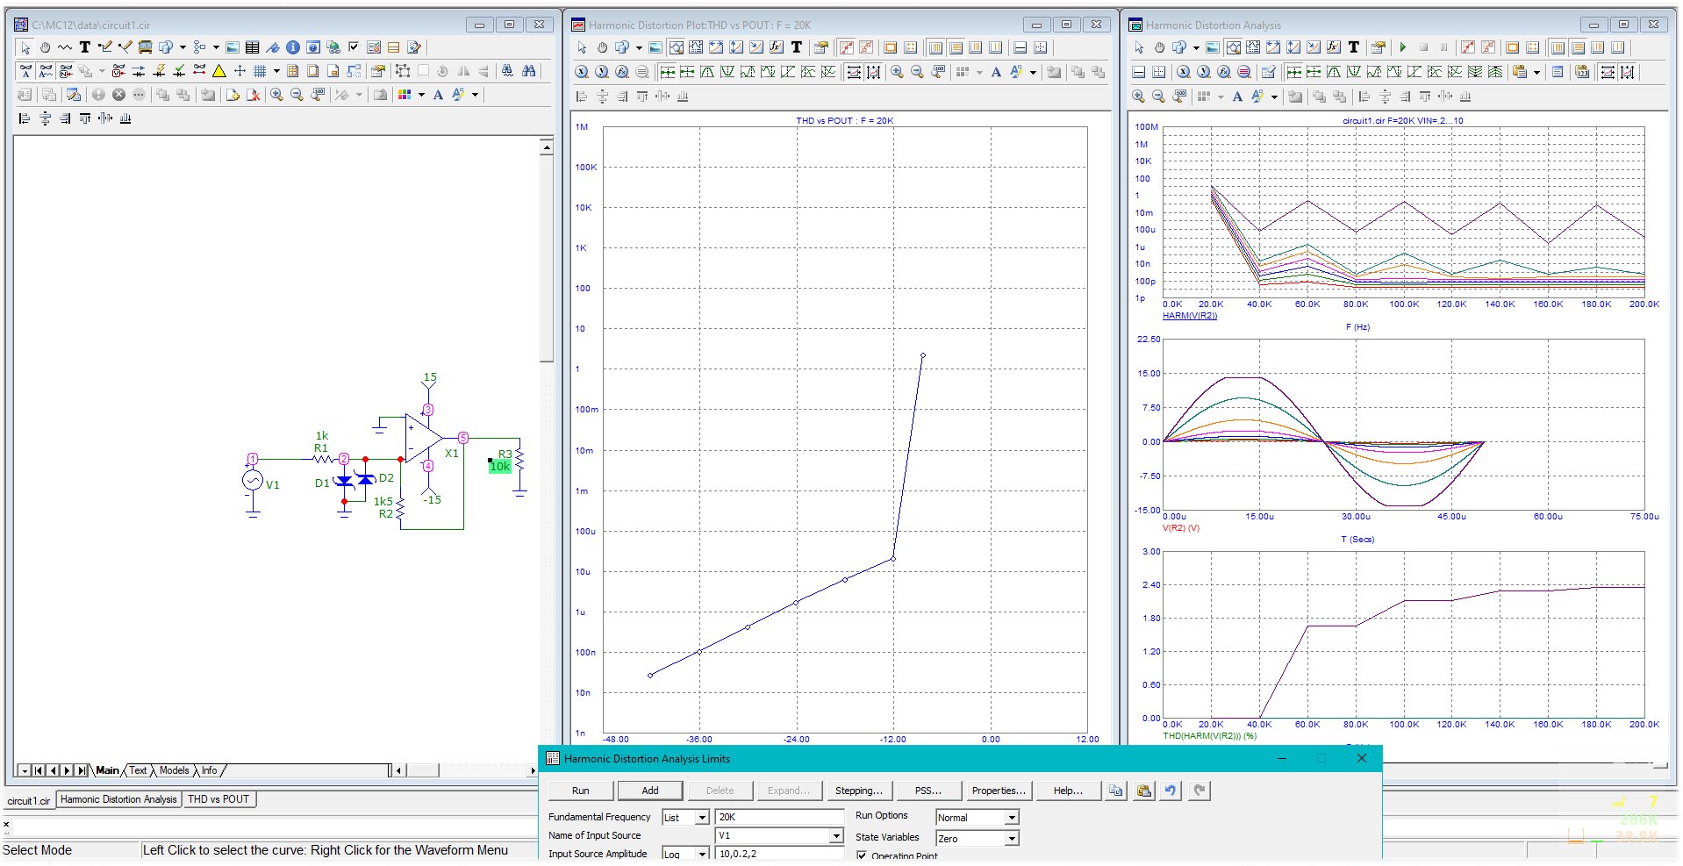Click the vertical scrollbar thumb in schematic window
The height and width of the screenshot is (866, 1683).
click(x=547, y=259)
